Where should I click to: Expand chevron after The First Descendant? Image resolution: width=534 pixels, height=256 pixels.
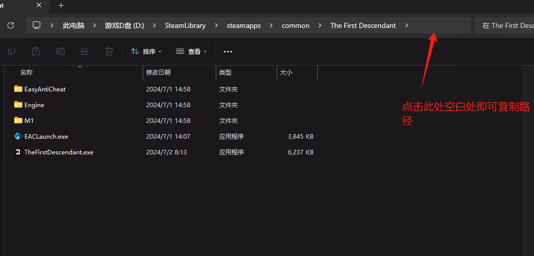(x=407, y=25)
